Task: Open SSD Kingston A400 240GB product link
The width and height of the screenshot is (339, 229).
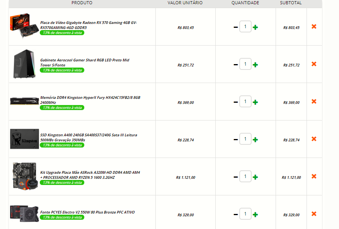Action: (x=89, y=137)
